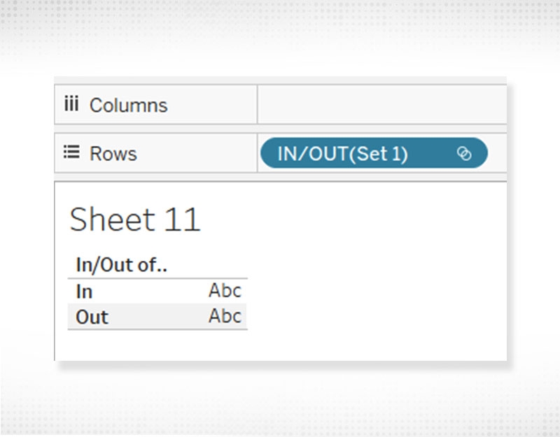Click the Rows shelf icon
The width and height of the screenshot is (560, 437).
(x=71, y=153)
